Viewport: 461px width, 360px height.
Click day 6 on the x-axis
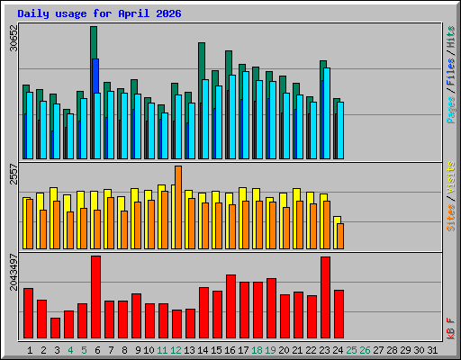coord(97,350)
